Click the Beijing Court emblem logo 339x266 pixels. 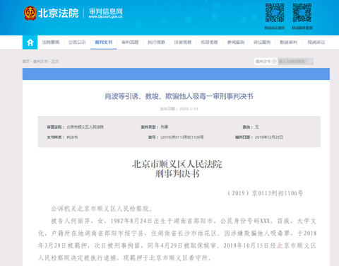30,13
